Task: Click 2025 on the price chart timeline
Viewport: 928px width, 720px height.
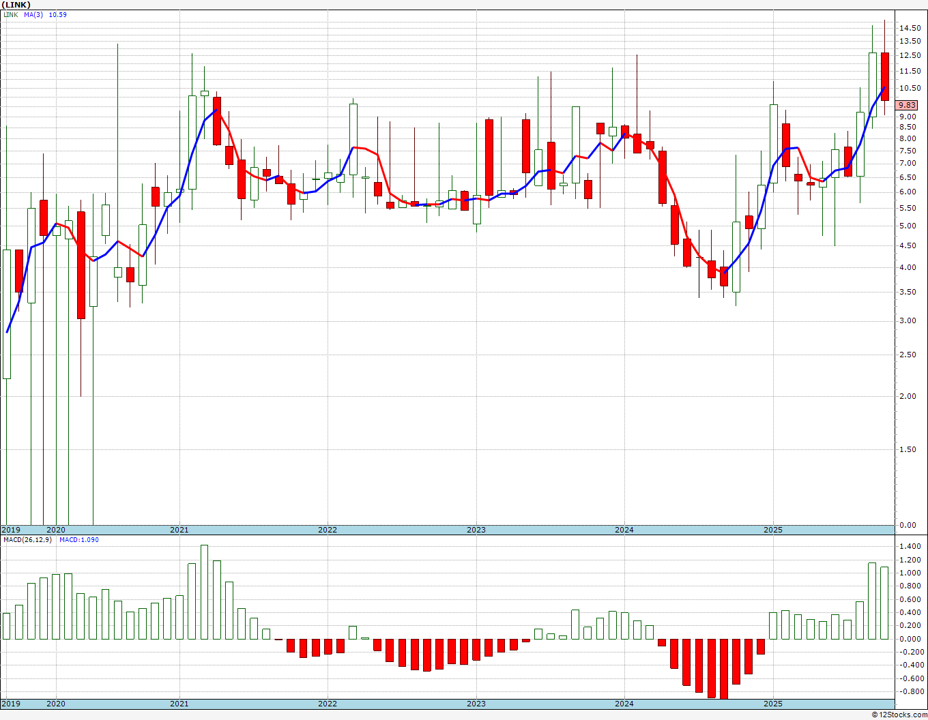Action: click(x=773, y=530)
